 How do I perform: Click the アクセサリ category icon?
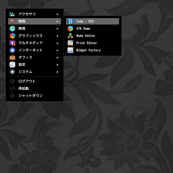[x=12, y=14]
